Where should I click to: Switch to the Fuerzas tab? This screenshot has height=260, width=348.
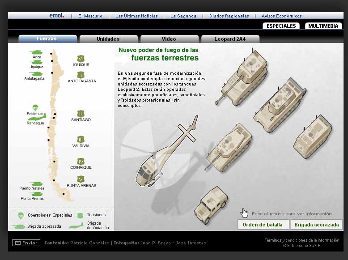coord(47,38)
